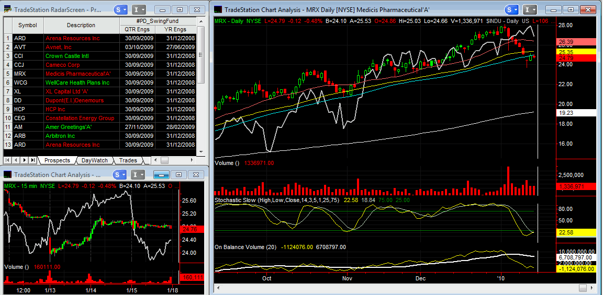Select the AVT symbol cell
603x295 pixels.
tap(28, 47)
